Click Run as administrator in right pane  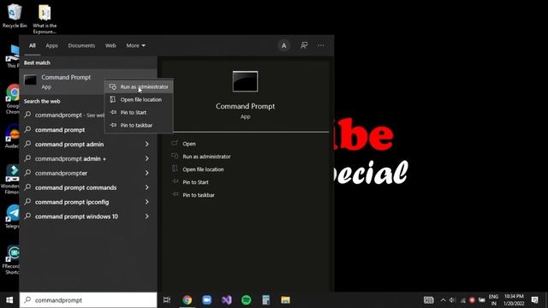tap(206, 157)
